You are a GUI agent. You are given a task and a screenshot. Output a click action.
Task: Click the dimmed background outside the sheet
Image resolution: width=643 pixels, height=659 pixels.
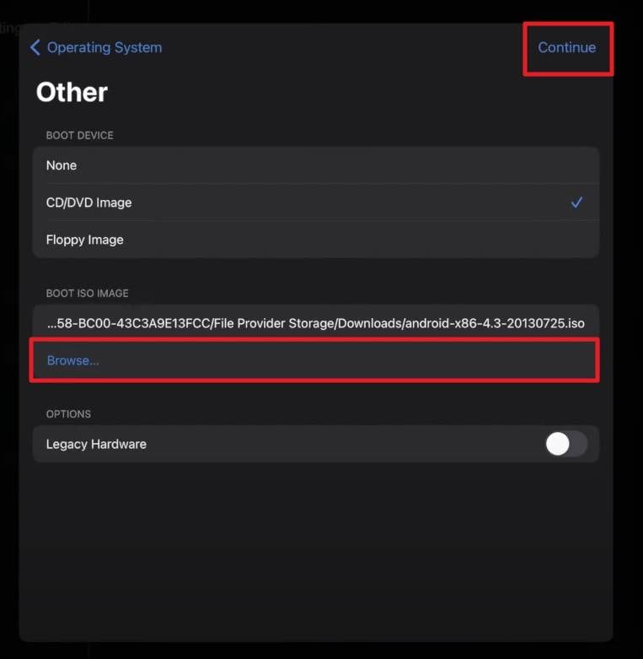click(x=628, y=338)
